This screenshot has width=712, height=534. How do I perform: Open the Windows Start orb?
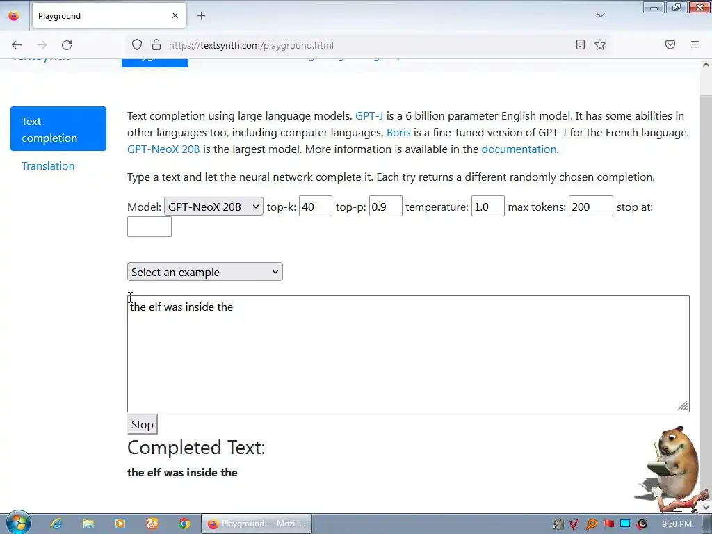[19, 523]
